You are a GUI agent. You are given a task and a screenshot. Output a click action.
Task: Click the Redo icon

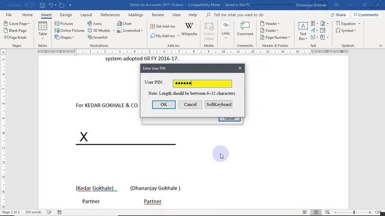(x=61, y=5)
